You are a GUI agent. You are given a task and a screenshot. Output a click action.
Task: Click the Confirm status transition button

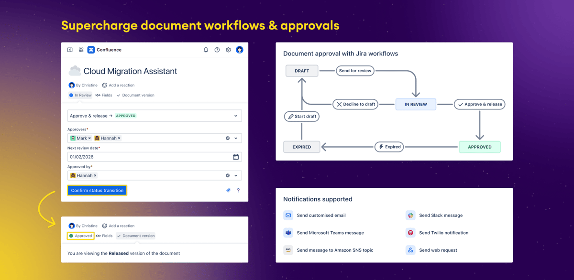click(97, 190)
